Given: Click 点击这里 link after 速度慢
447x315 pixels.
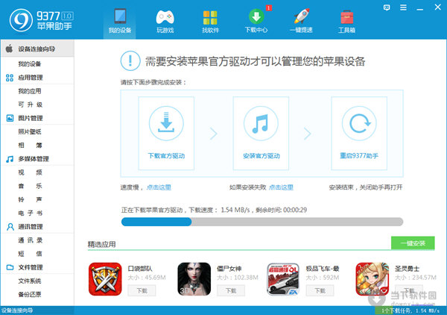Looking at the screenshot, I should click(159, 187).
